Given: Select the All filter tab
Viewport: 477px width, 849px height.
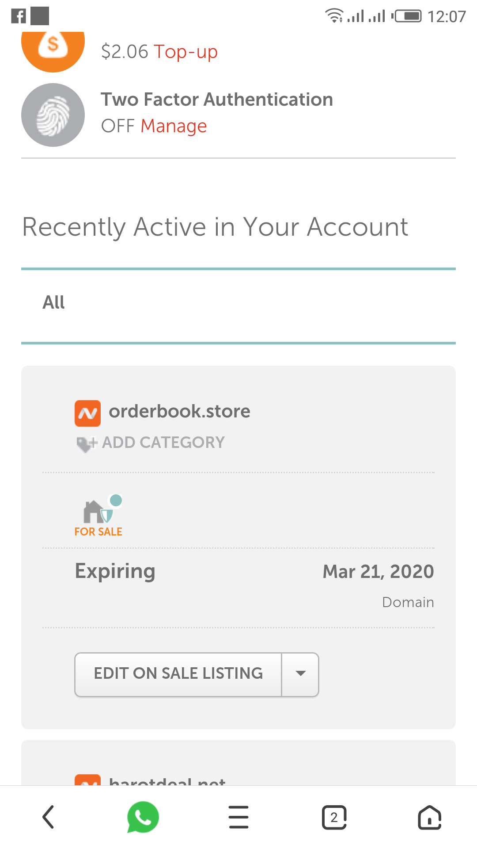Looking at the screenshot, I should pyautogui.click(x=53, y=303).
